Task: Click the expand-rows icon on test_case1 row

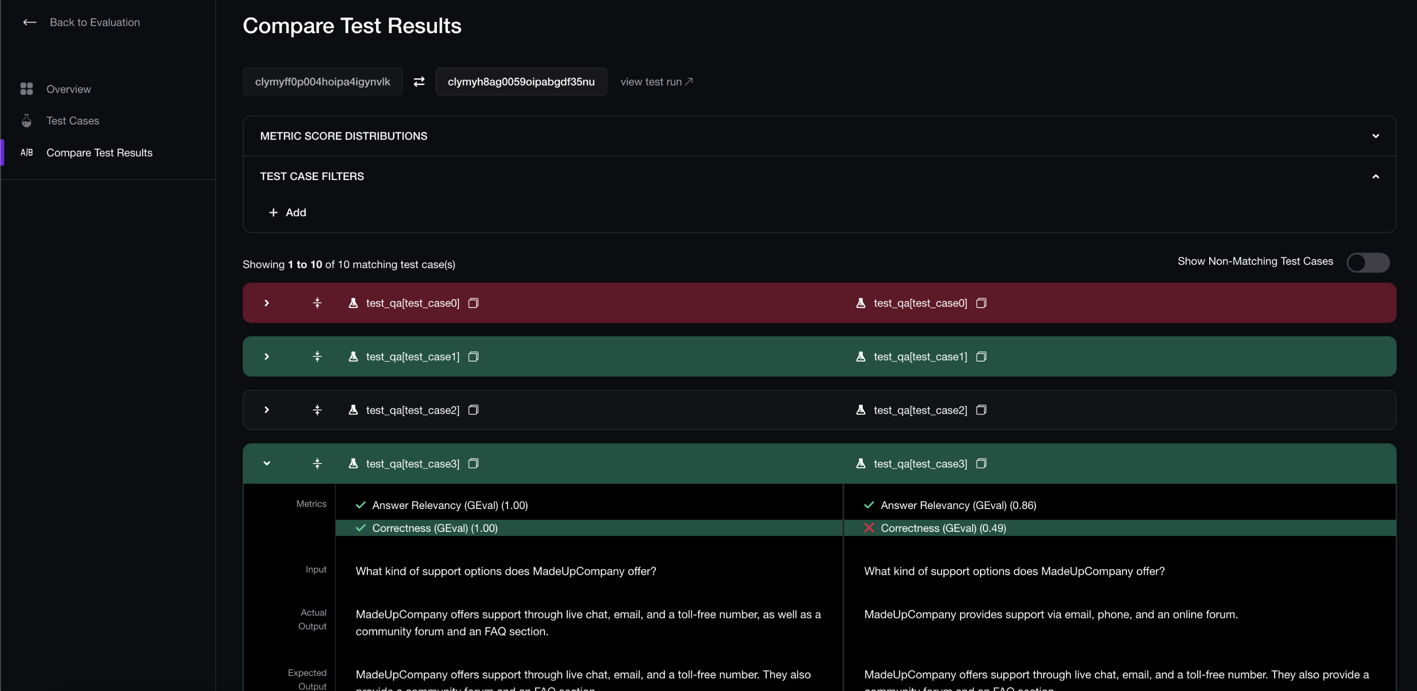Action: coord(317,356)
